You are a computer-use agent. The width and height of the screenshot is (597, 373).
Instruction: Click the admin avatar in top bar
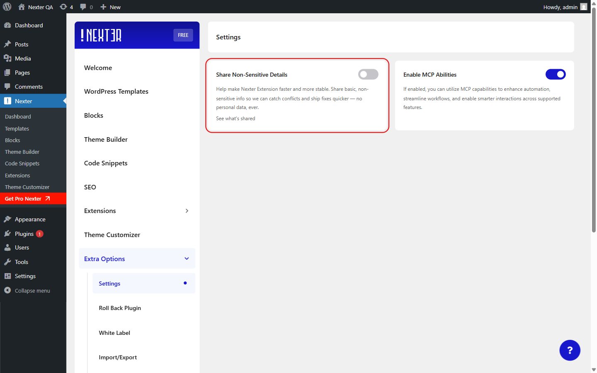coord(584,7)
